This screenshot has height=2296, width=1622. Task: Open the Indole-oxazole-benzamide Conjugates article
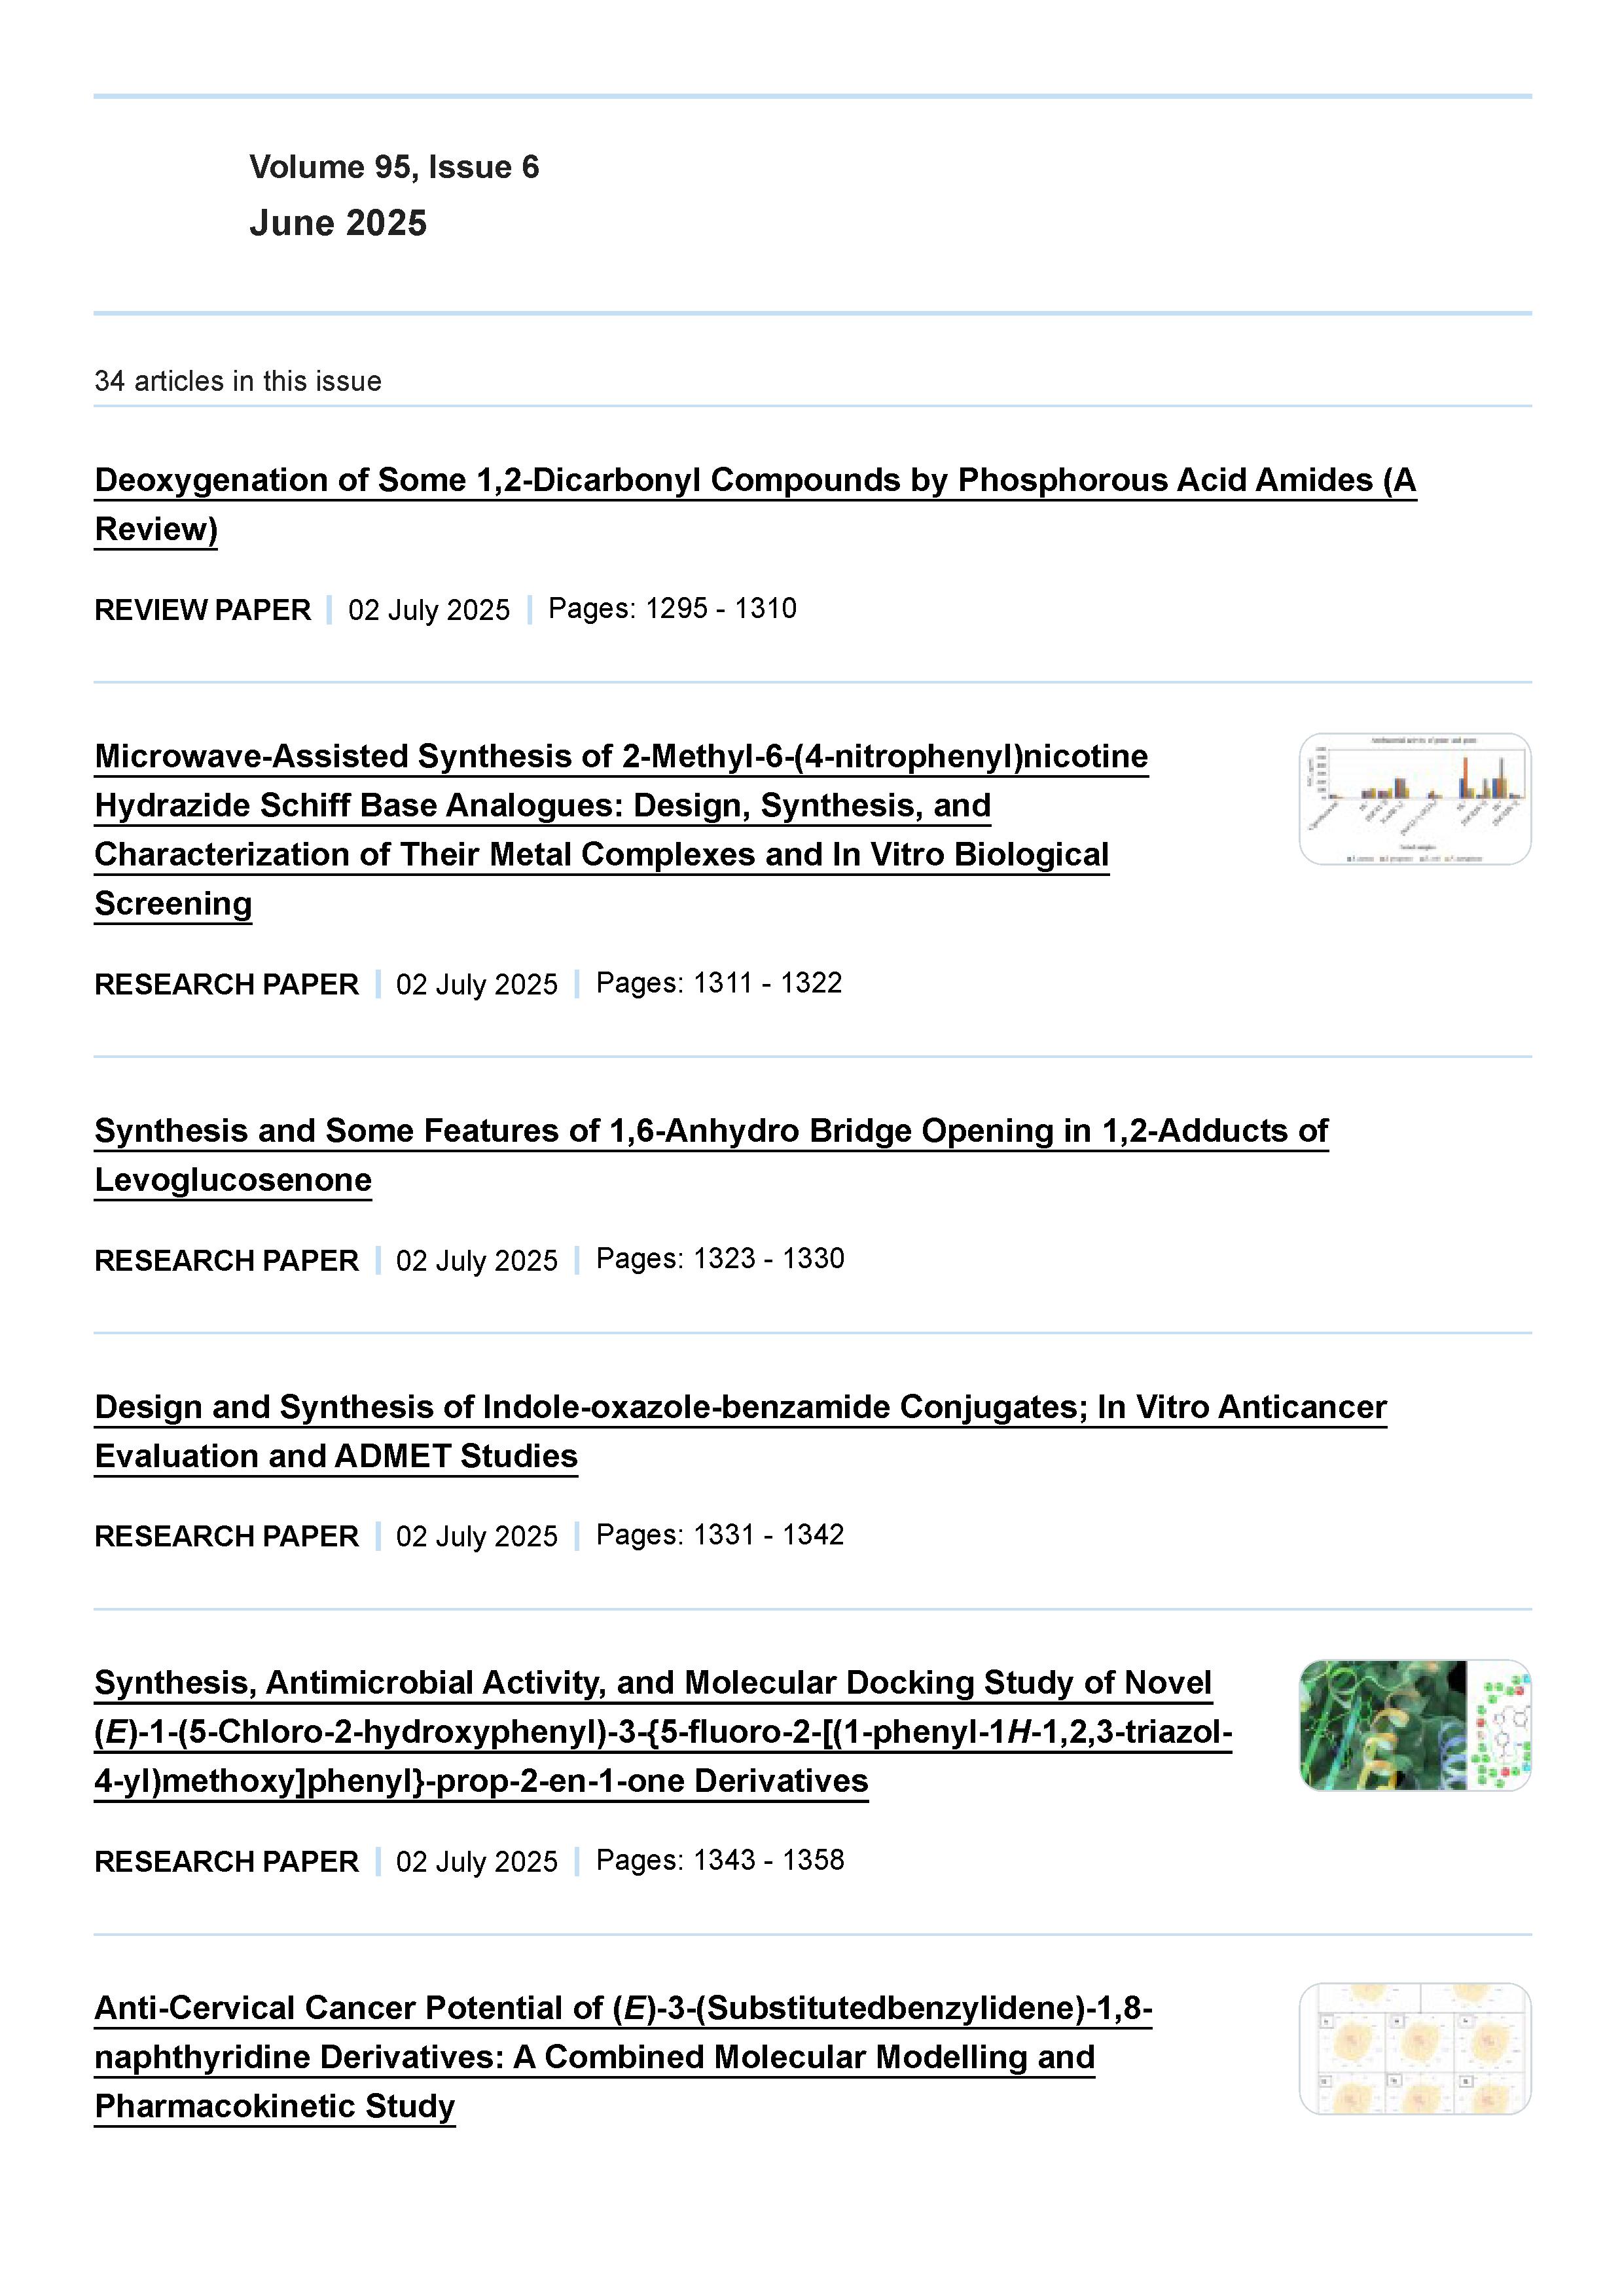(740, 1407)
